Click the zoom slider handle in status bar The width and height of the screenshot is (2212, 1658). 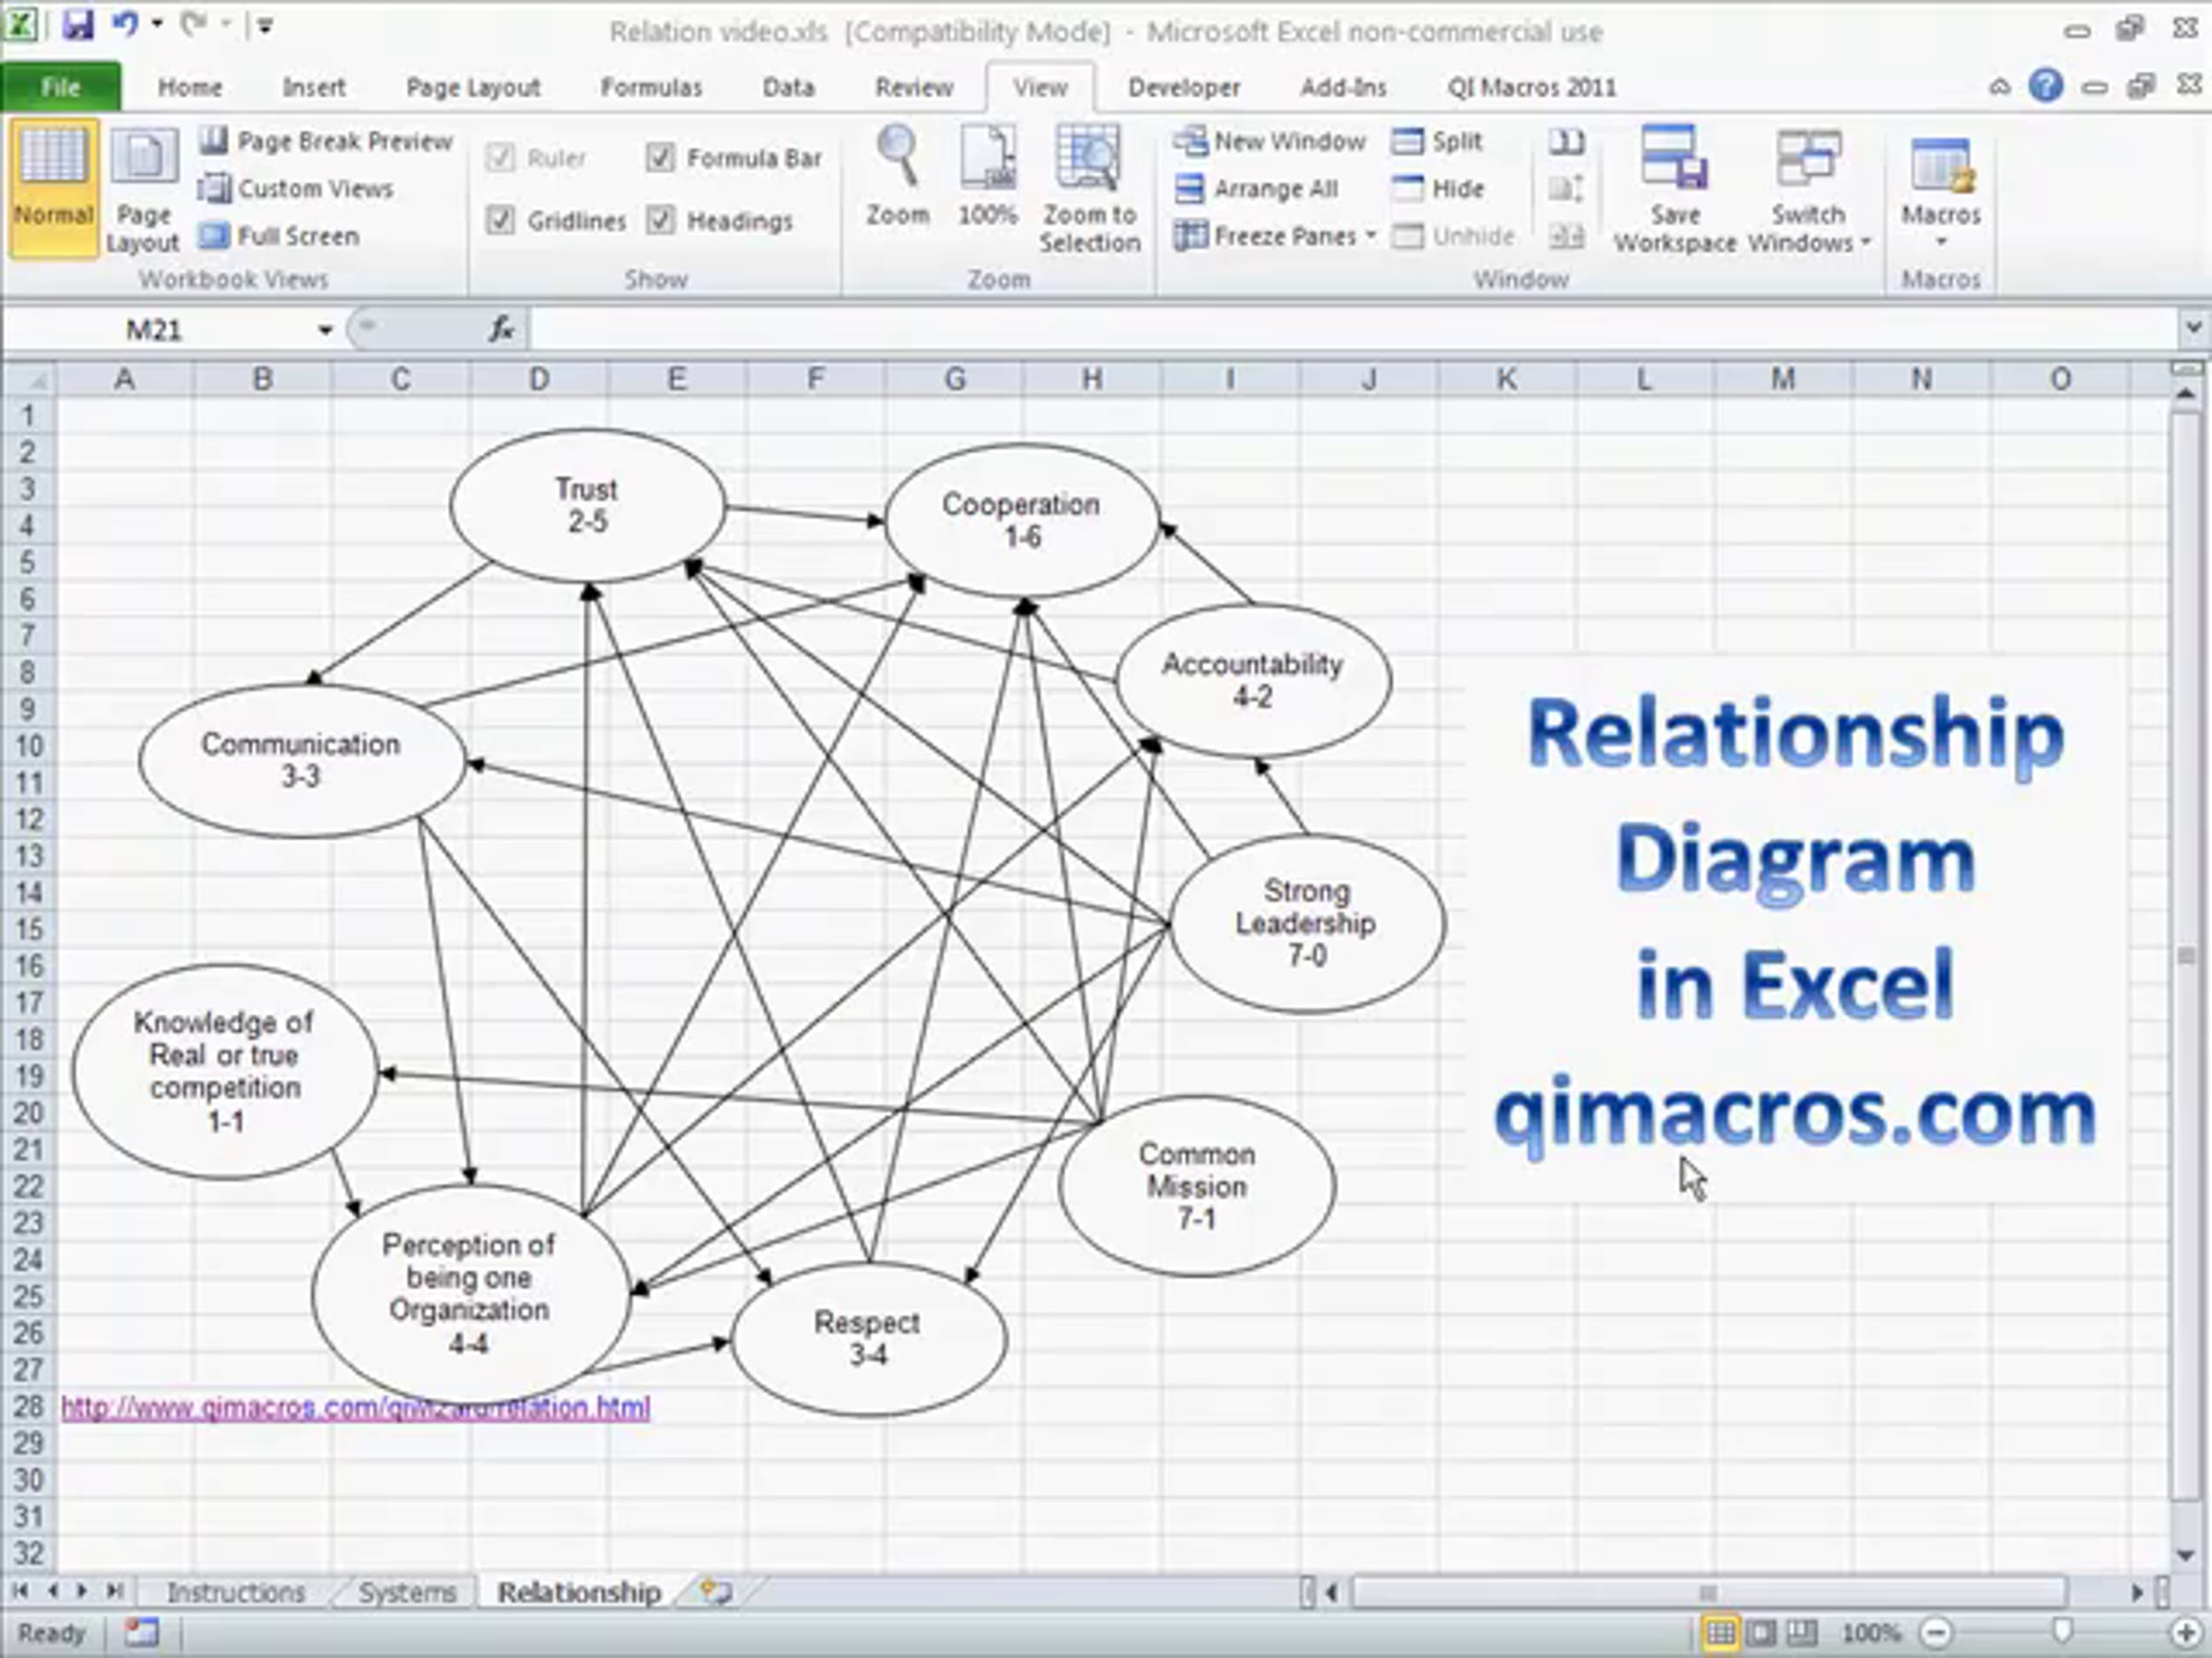pyautogui.click(x=2061, y=1632)
